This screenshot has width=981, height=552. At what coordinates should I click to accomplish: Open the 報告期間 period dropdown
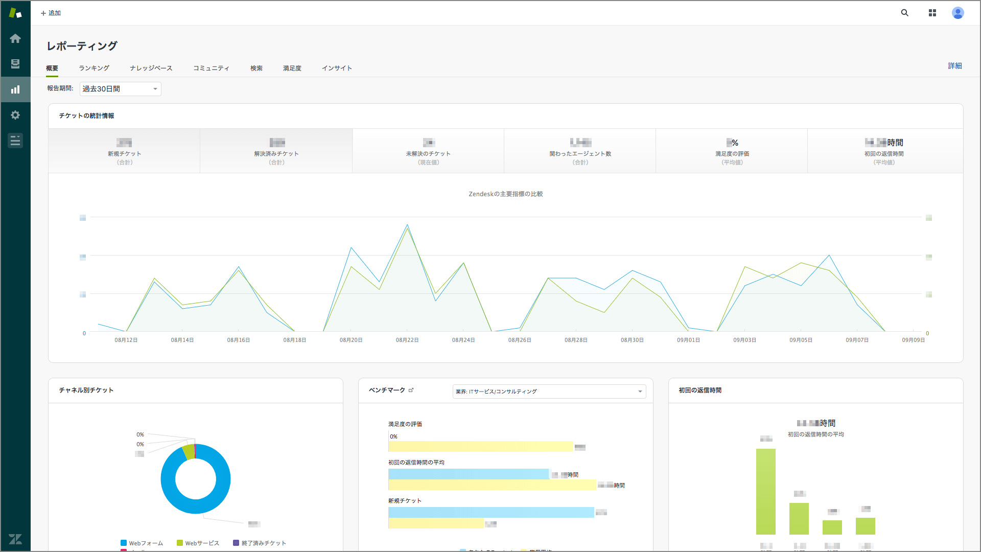pos(120,88)
